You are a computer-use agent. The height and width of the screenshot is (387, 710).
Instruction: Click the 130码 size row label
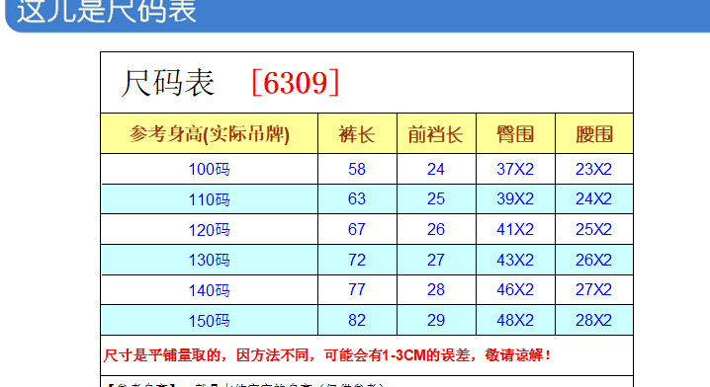pos(210,260)
